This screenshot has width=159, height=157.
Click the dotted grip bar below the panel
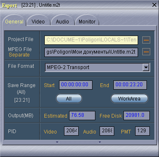coord(79,142)
